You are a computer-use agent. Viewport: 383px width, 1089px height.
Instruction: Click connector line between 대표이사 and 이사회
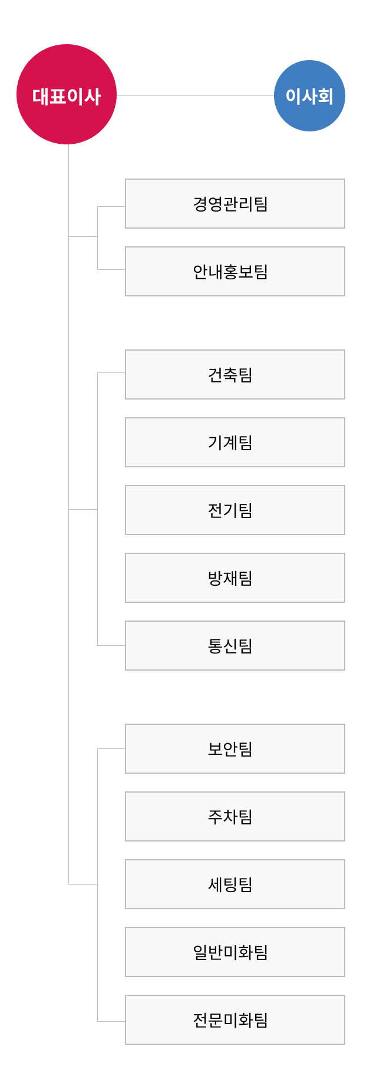click(x=195, y=95)
